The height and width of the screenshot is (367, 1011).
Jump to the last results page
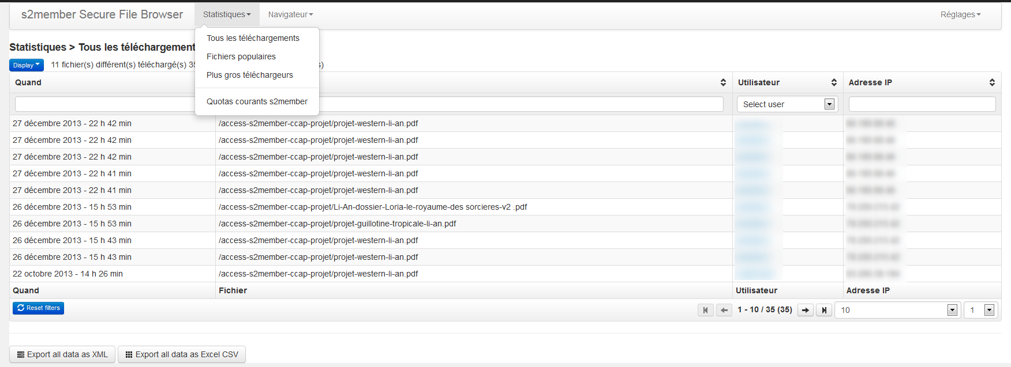pyautogui.click(x=824, y=310)
